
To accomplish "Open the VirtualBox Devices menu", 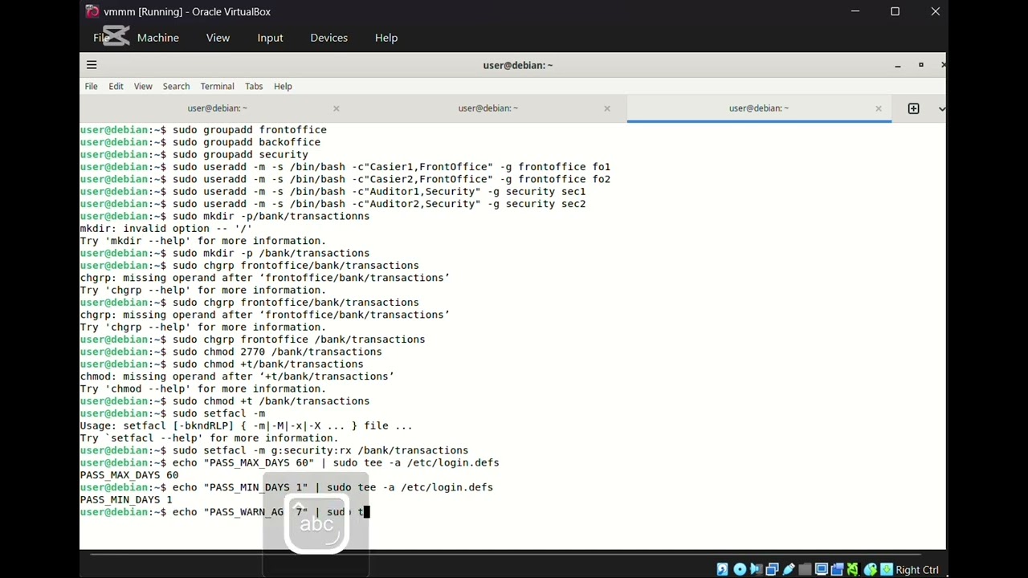I will (328, 38).
